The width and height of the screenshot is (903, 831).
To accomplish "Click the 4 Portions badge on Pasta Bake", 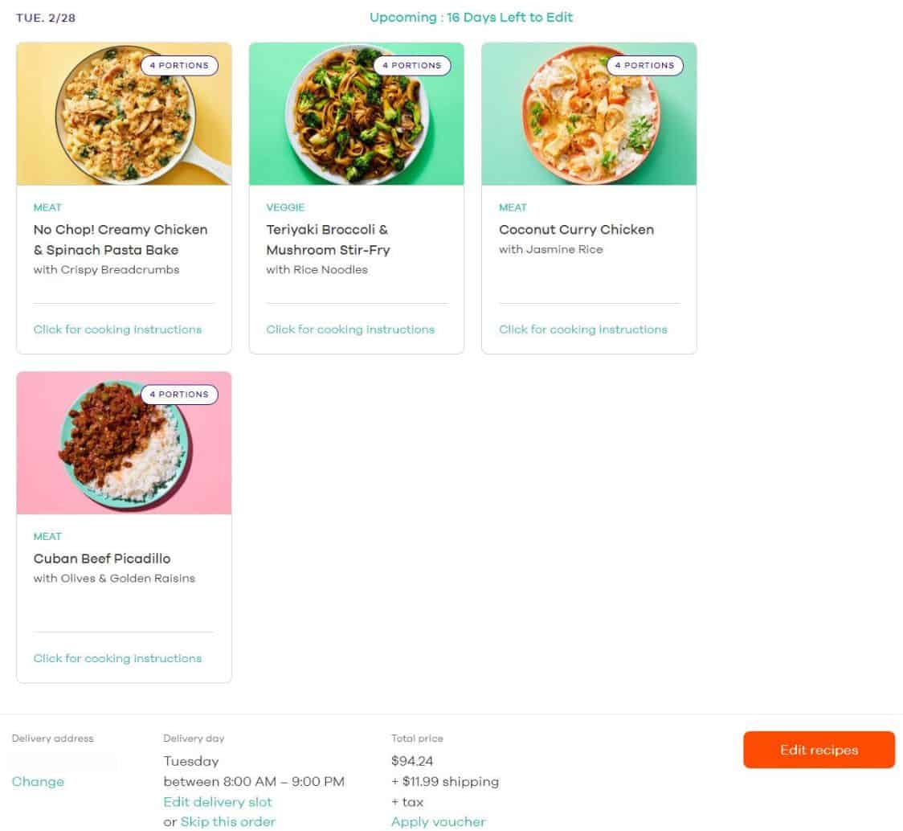I will pyautogui.click(x=179, y=65).
